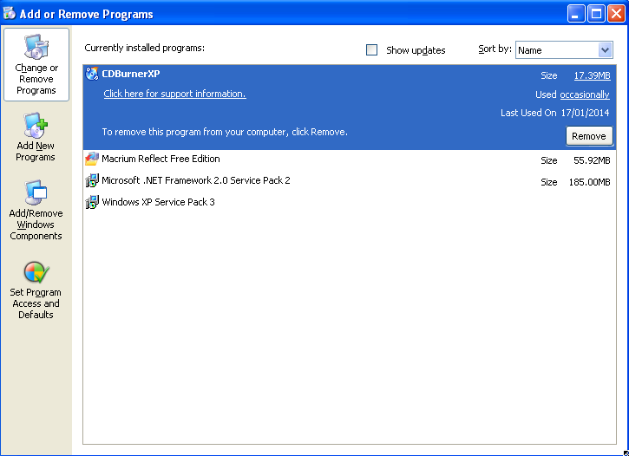Click the Microsoft .NET Framework installer icon
The image size is (629, 456).
(92, 181)
